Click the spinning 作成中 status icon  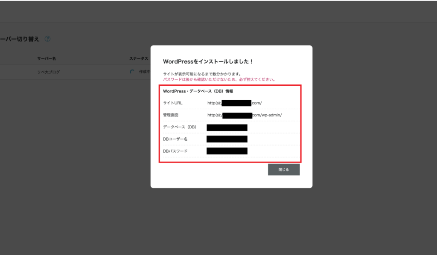132,72
